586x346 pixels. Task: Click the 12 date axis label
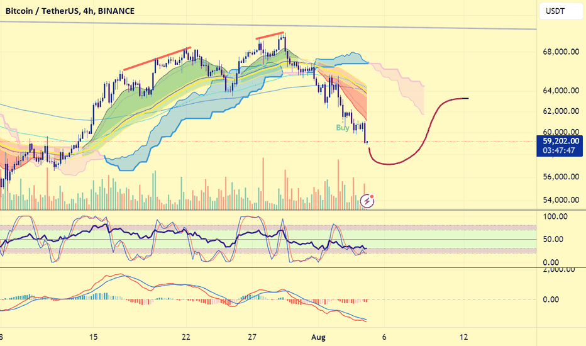pyautogui.click(x=464, y=337)
